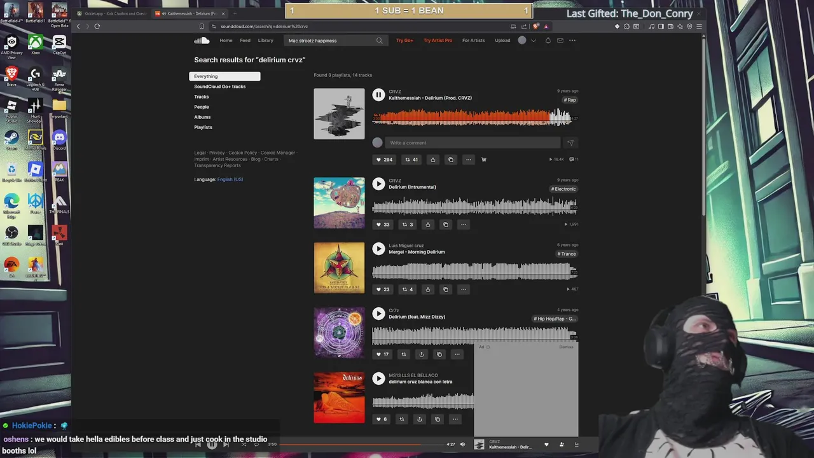Open More menu for Kaithemessiah - Delirium
Viewport: 814px width, 458px height.
tap(469, 160)
